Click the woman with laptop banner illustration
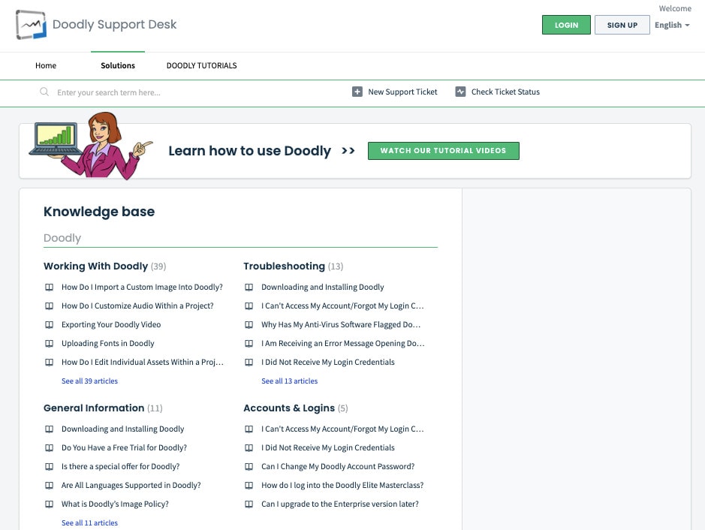The width and height of the screenshot is (705, 530). pos(92,146)
